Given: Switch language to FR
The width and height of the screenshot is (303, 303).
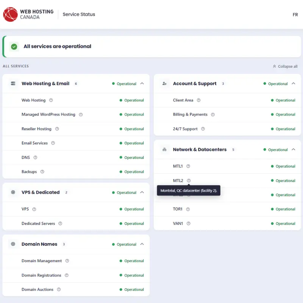Looking at the screenshot, I should coord(295,15).
